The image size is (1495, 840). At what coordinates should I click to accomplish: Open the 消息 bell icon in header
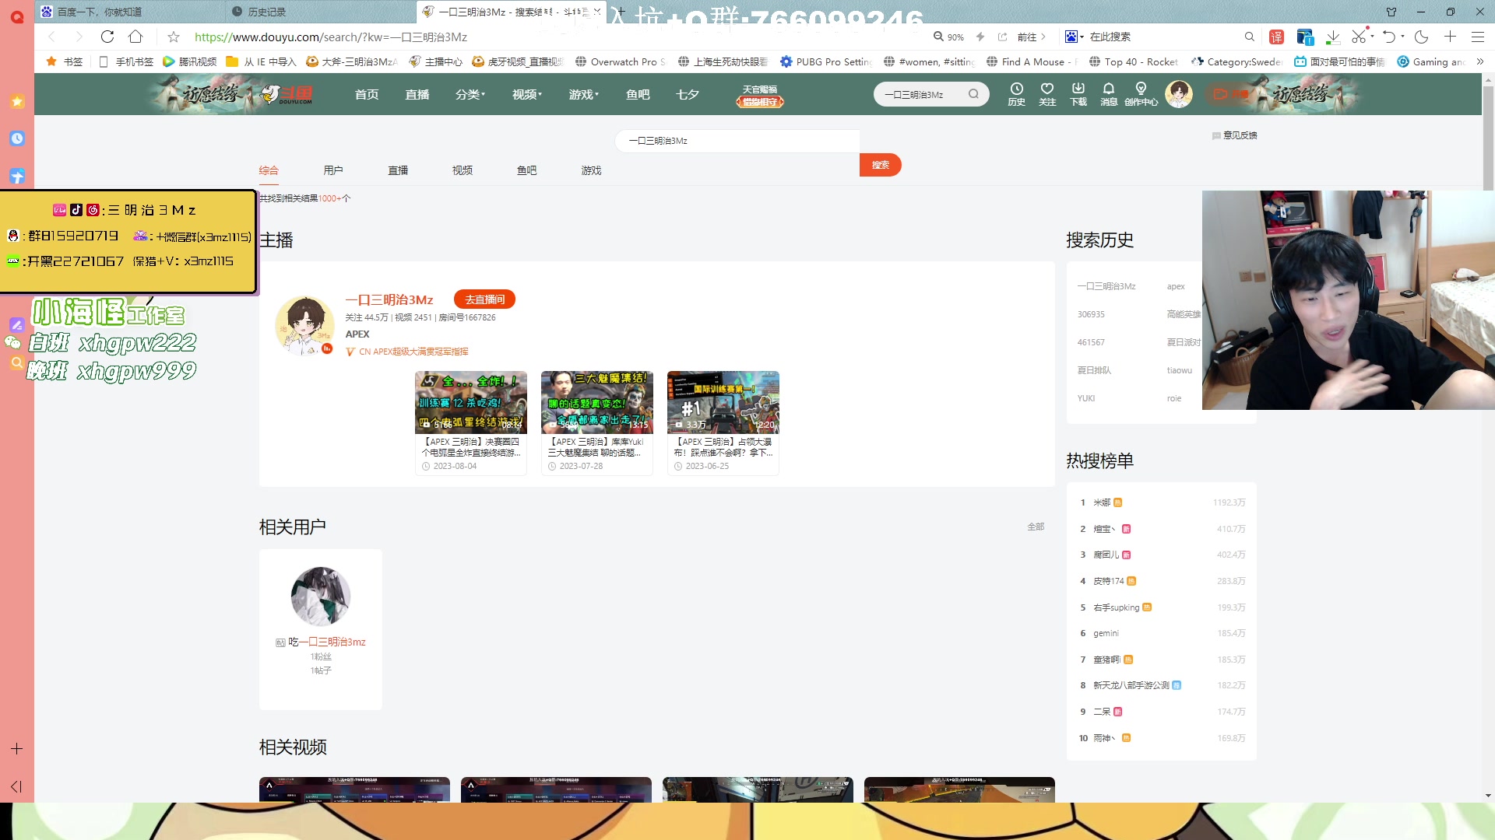1109,94
